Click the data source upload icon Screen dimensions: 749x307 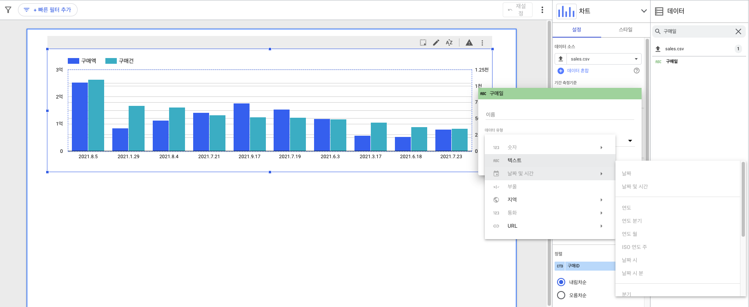pos(561,59)
